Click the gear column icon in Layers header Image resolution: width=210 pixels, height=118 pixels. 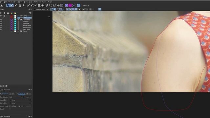(x=4, y=13)
